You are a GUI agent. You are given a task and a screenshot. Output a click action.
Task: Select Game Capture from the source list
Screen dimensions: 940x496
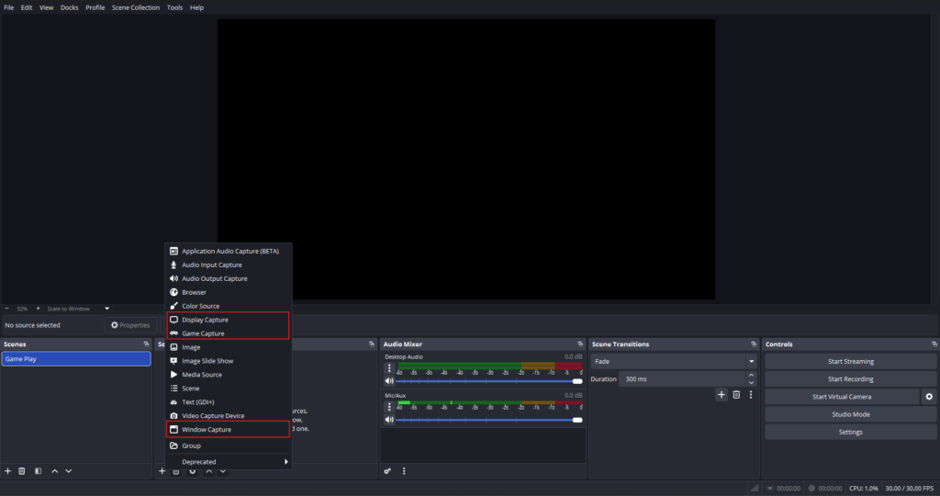pos(229,333)
